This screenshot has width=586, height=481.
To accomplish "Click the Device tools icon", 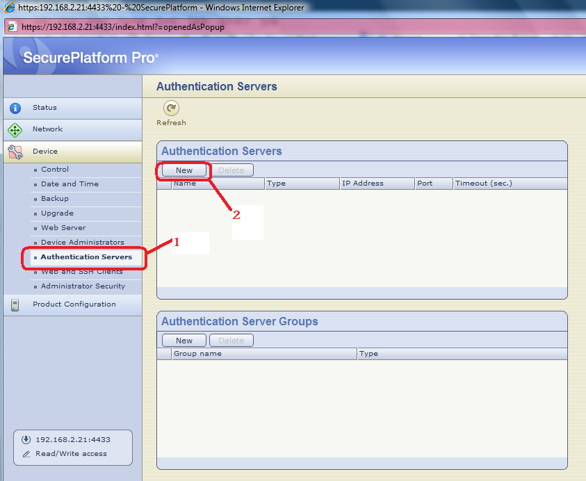I will (x=15, y=152).
